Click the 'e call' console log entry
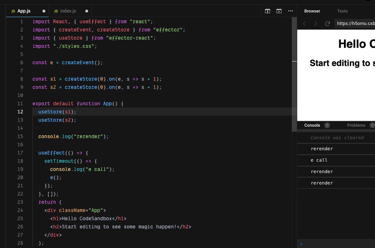Image resolution: width=375 pixels, height=248 pixels. click(x=319, y=160)
